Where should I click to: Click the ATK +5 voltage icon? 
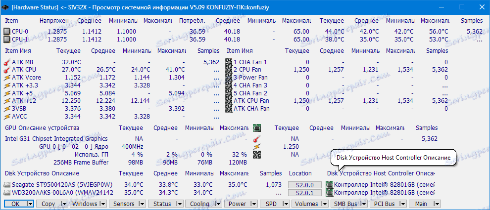click(x=6, y=93)
